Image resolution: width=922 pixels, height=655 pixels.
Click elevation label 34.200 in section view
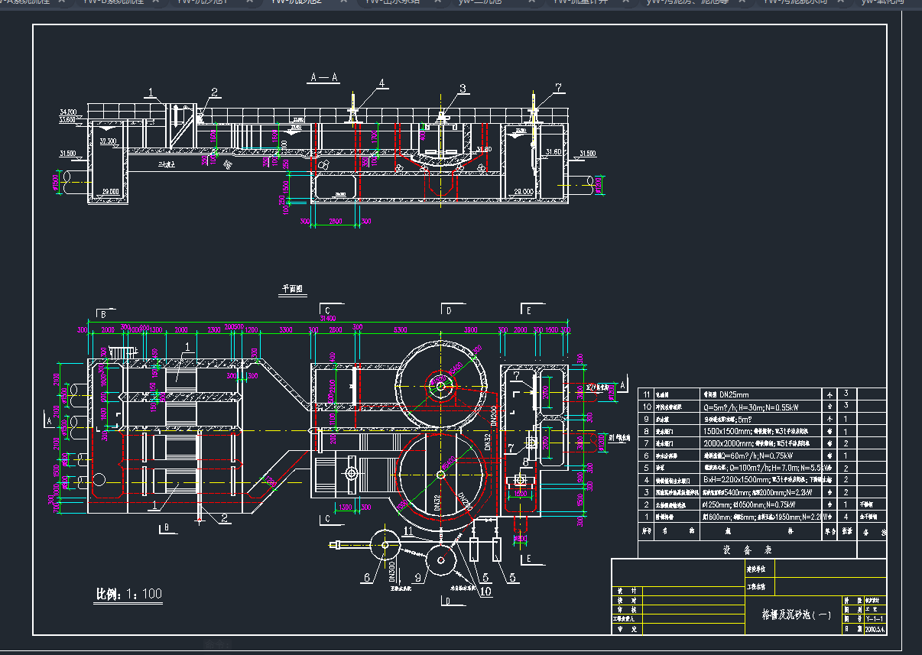[x=68, y=112]
